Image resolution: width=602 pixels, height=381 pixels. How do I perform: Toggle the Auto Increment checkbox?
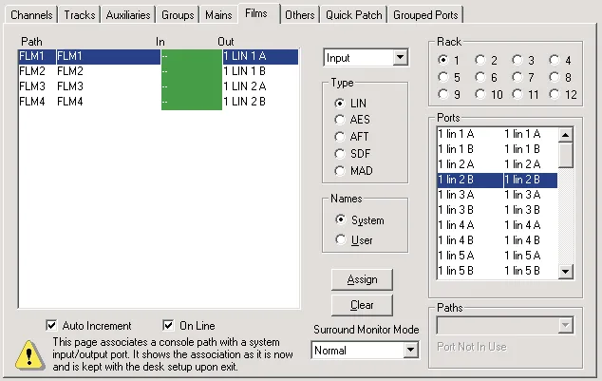click(x=88, y=326)
